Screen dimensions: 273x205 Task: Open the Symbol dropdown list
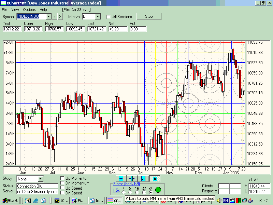[48, 16]
